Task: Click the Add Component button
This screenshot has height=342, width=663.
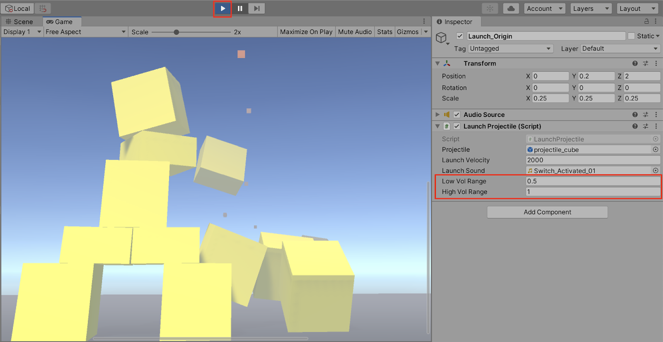Action: [547, 212]
